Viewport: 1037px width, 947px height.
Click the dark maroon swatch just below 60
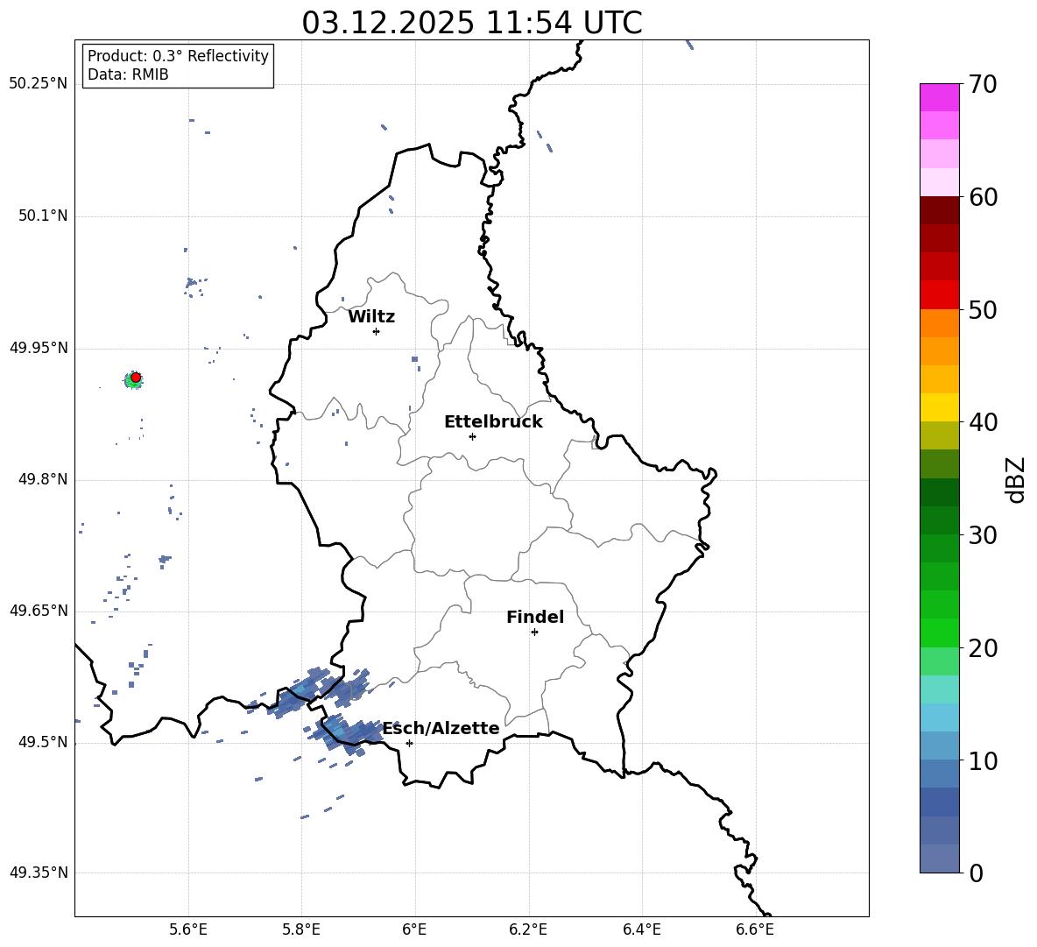[939, 210]
